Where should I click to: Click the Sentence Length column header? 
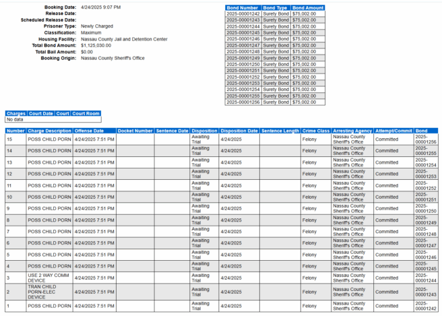[x=280, y=131]
